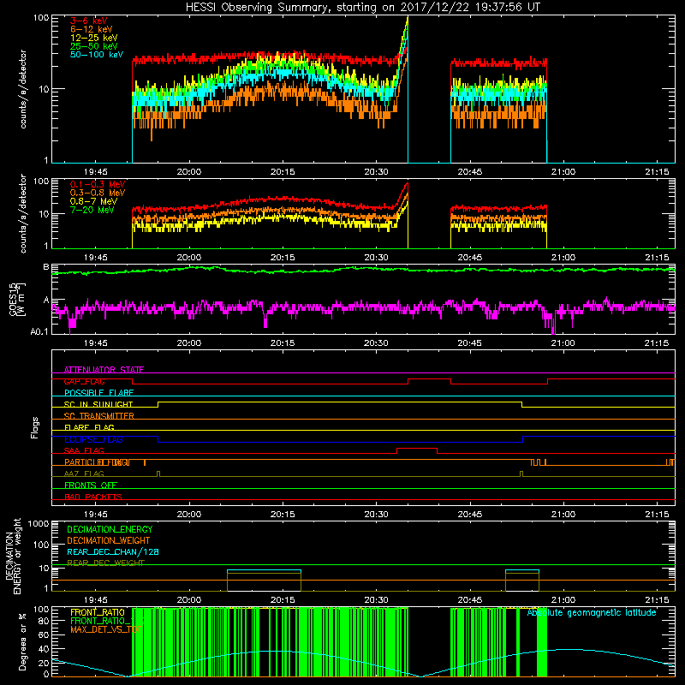
Task: Select the 6-12 keV legend label
Action: (x=92, y=29)
